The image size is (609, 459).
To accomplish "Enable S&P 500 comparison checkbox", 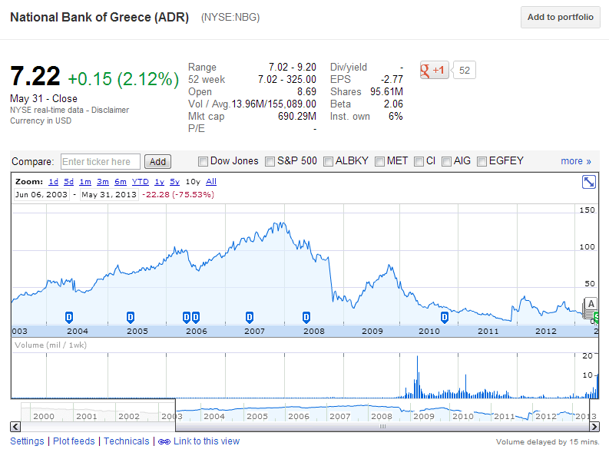I will pyautogui.click(x=270, y=161).
